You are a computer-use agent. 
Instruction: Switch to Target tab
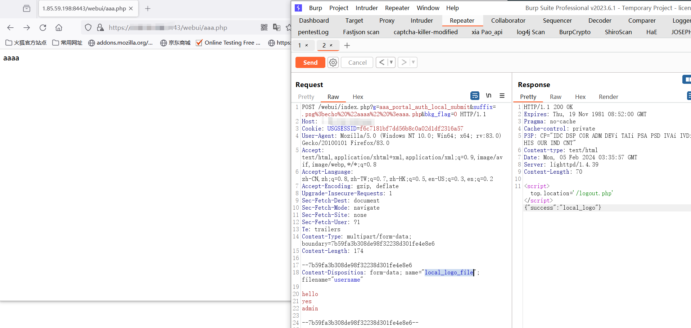[354, 20]
